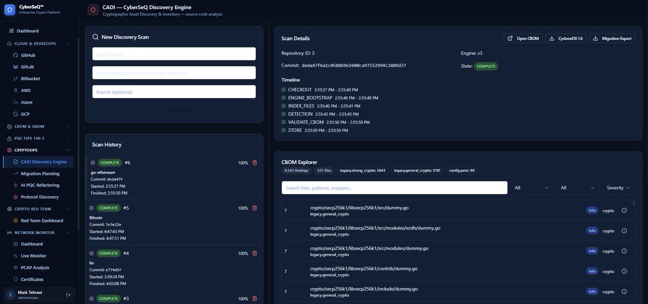This screenshot has width=648, height=304.
Task: Open the second All filter dropdown
Action: point(578,188)
